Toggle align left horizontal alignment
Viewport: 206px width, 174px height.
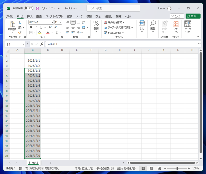pos(68,27)
